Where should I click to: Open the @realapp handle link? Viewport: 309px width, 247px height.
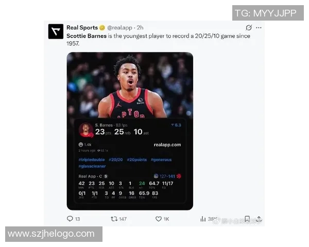pos(119,28)
